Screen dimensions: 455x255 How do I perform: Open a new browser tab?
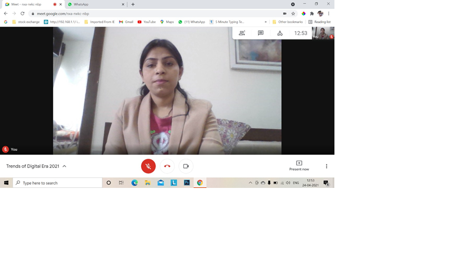click(133, 4)
